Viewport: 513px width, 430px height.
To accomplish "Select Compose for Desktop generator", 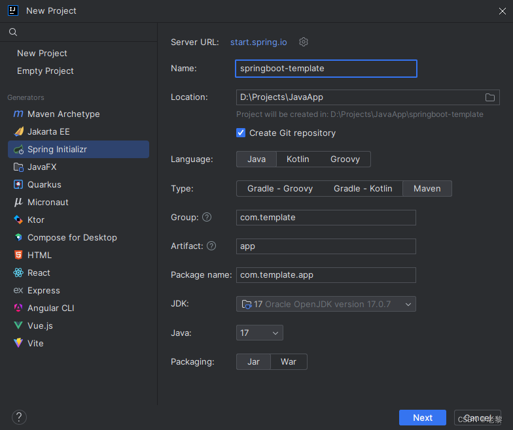I will click(x=79, y=238).
